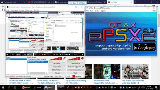The width and height of the screenshot is (160, 90).
Task: Open the taskbar clock and date
Action: tap(149, 87)
